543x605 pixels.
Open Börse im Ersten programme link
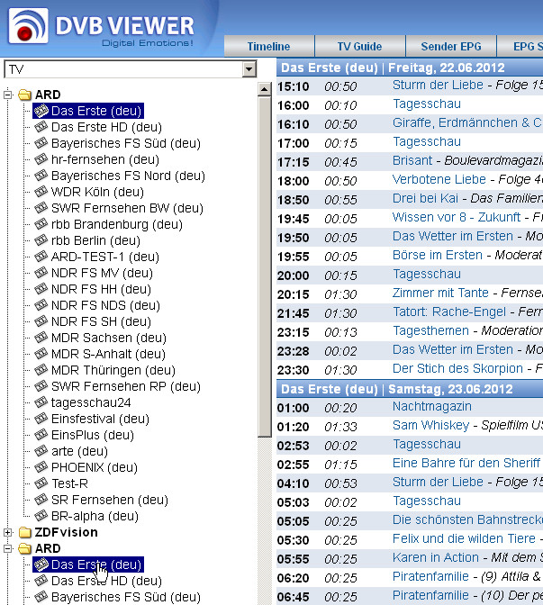pyautogui.click(x=438, y=255)
